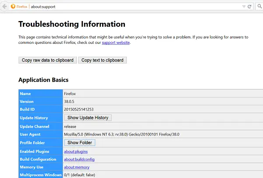Open the about:plugins link
The image size is (263, 178).
point(76,151)
